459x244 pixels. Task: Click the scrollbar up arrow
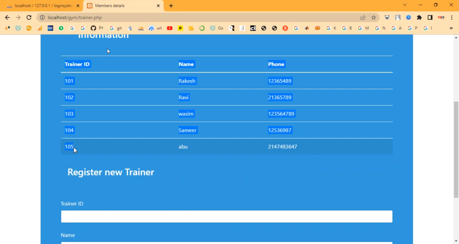click(x=456, y=38)
